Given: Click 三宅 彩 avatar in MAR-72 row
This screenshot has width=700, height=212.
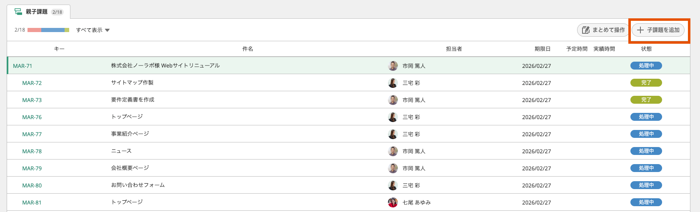Looking at the screenshot, I should click(393, 83).
